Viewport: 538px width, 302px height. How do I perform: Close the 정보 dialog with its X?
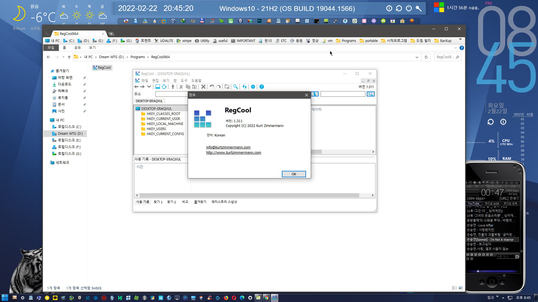[307, 95]
